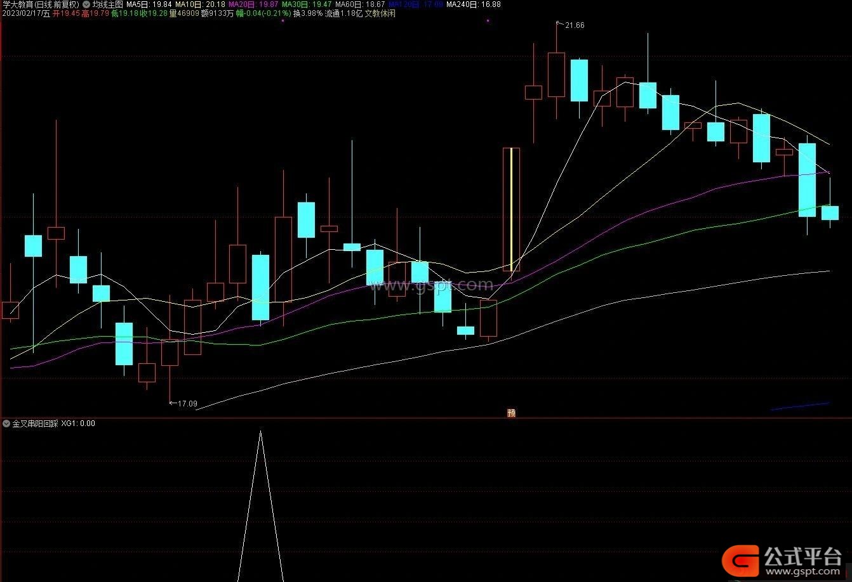Click the closing price 收19.28
852x582 pixels.
coord(154,13)
